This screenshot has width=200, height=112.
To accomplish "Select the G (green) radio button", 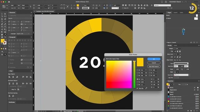I will pos(137,82).
